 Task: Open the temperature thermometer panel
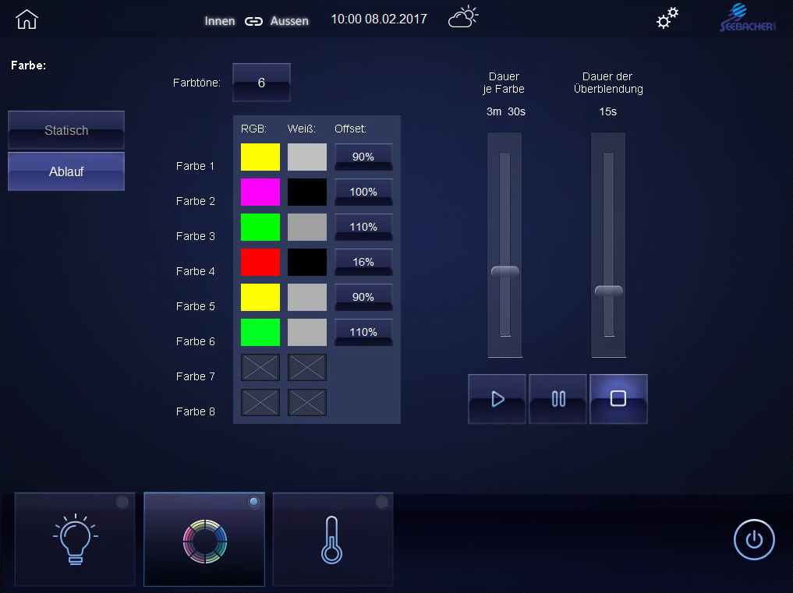tap(332, 538)
